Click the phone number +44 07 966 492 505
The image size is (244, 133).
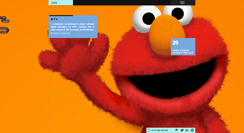coord(159,131)
